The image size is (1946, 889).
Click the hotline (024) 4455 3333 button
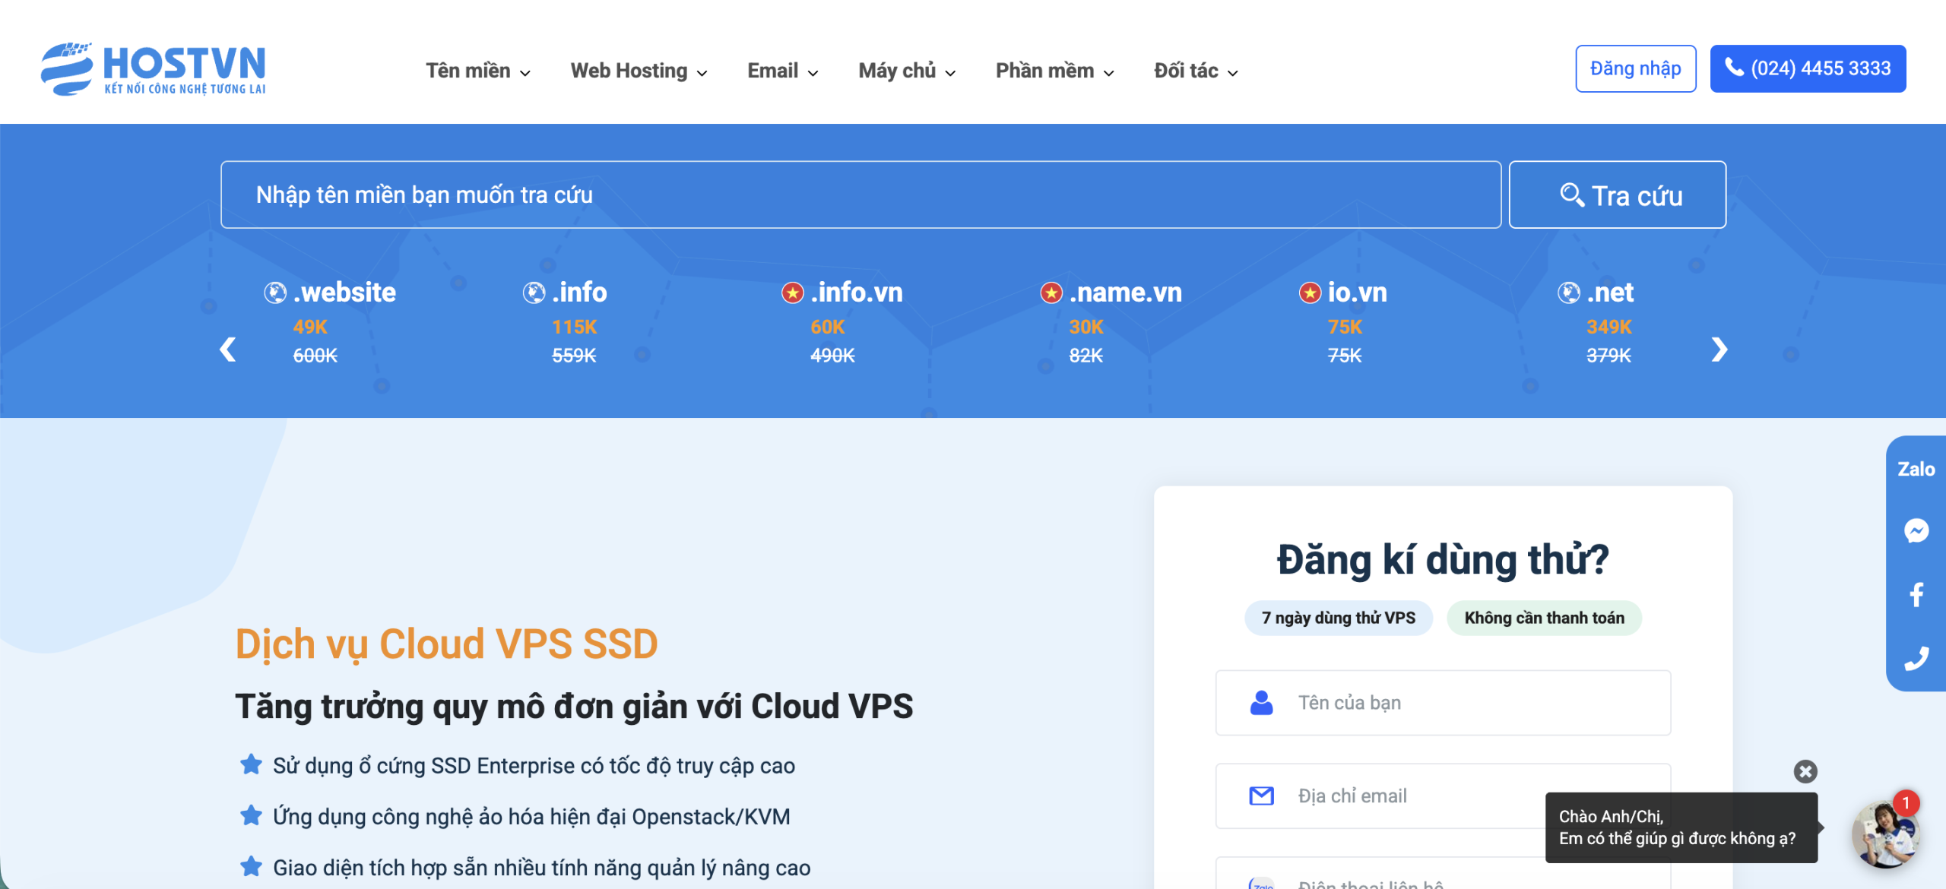click(1808, 68)
